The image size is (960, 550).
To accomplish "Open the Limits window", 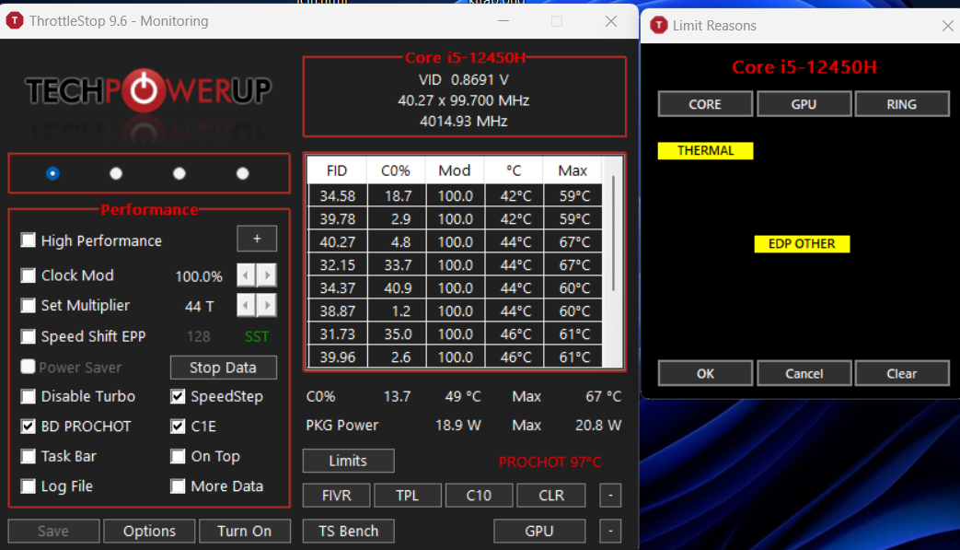I will [x=348, y=461].
